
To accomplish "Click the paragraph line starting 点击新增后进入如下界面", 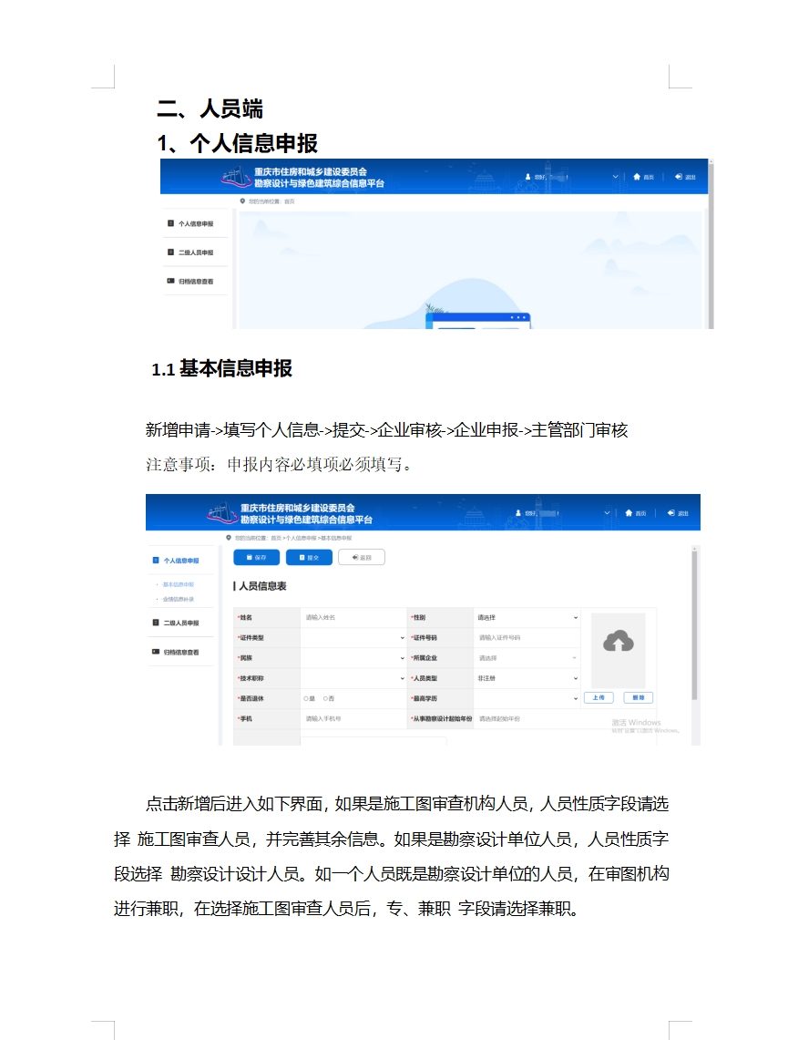I will coord(407,804).
